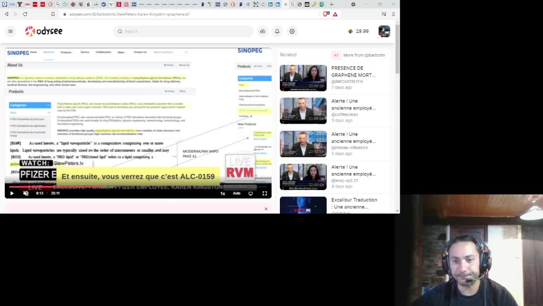
Task: Switch to the 'as' red-text tab
Action: pos(27,4)
